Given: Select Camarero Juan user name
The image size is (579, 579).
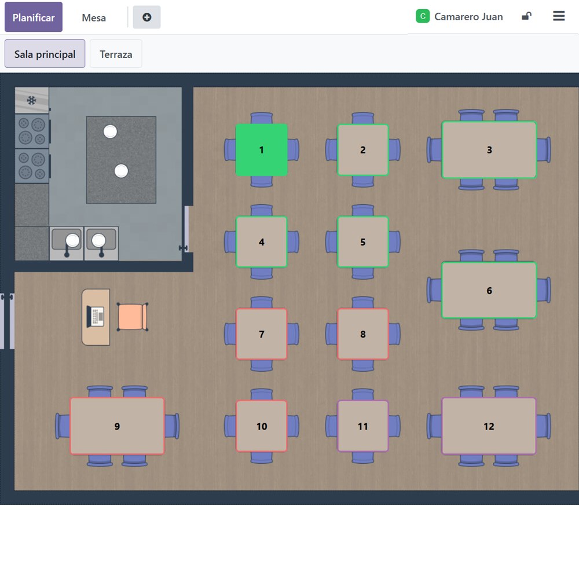Looking at the screenshot, I should point(468,17).
